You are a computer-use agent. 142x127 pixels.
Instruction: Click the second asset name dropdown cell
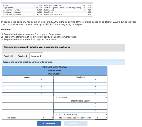(21, 84)
